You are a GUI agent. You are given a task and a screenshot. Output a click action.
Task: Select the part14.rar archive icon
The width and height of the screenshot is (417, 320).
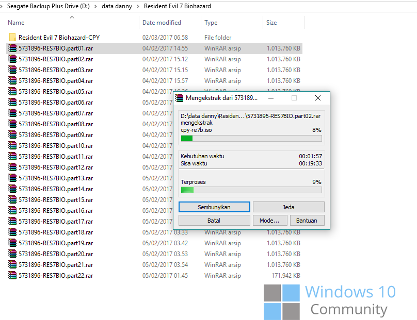click(x=12, y=189)
